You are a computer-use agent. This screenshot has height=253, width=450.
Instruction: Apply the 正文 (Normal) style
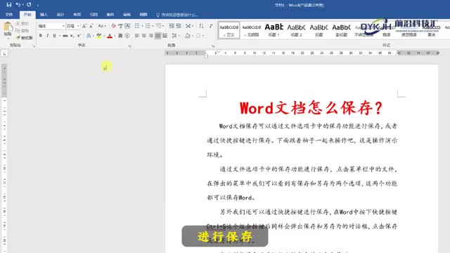(x=229, y=30)
